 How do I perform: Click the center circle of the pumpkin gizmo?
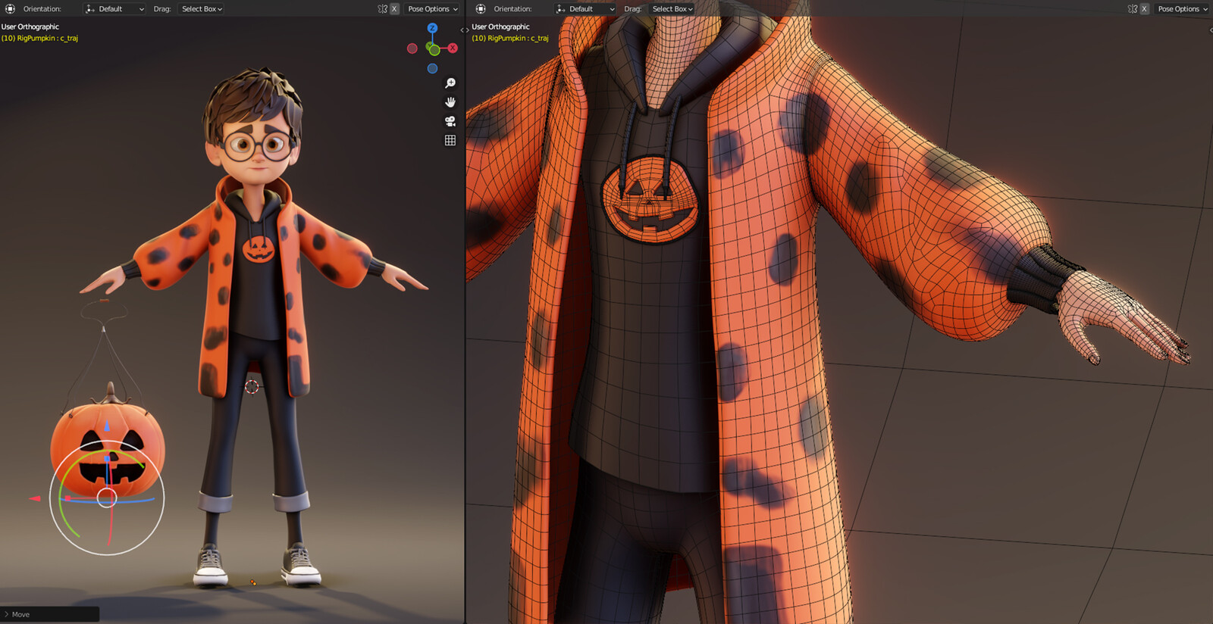point(107,498)
